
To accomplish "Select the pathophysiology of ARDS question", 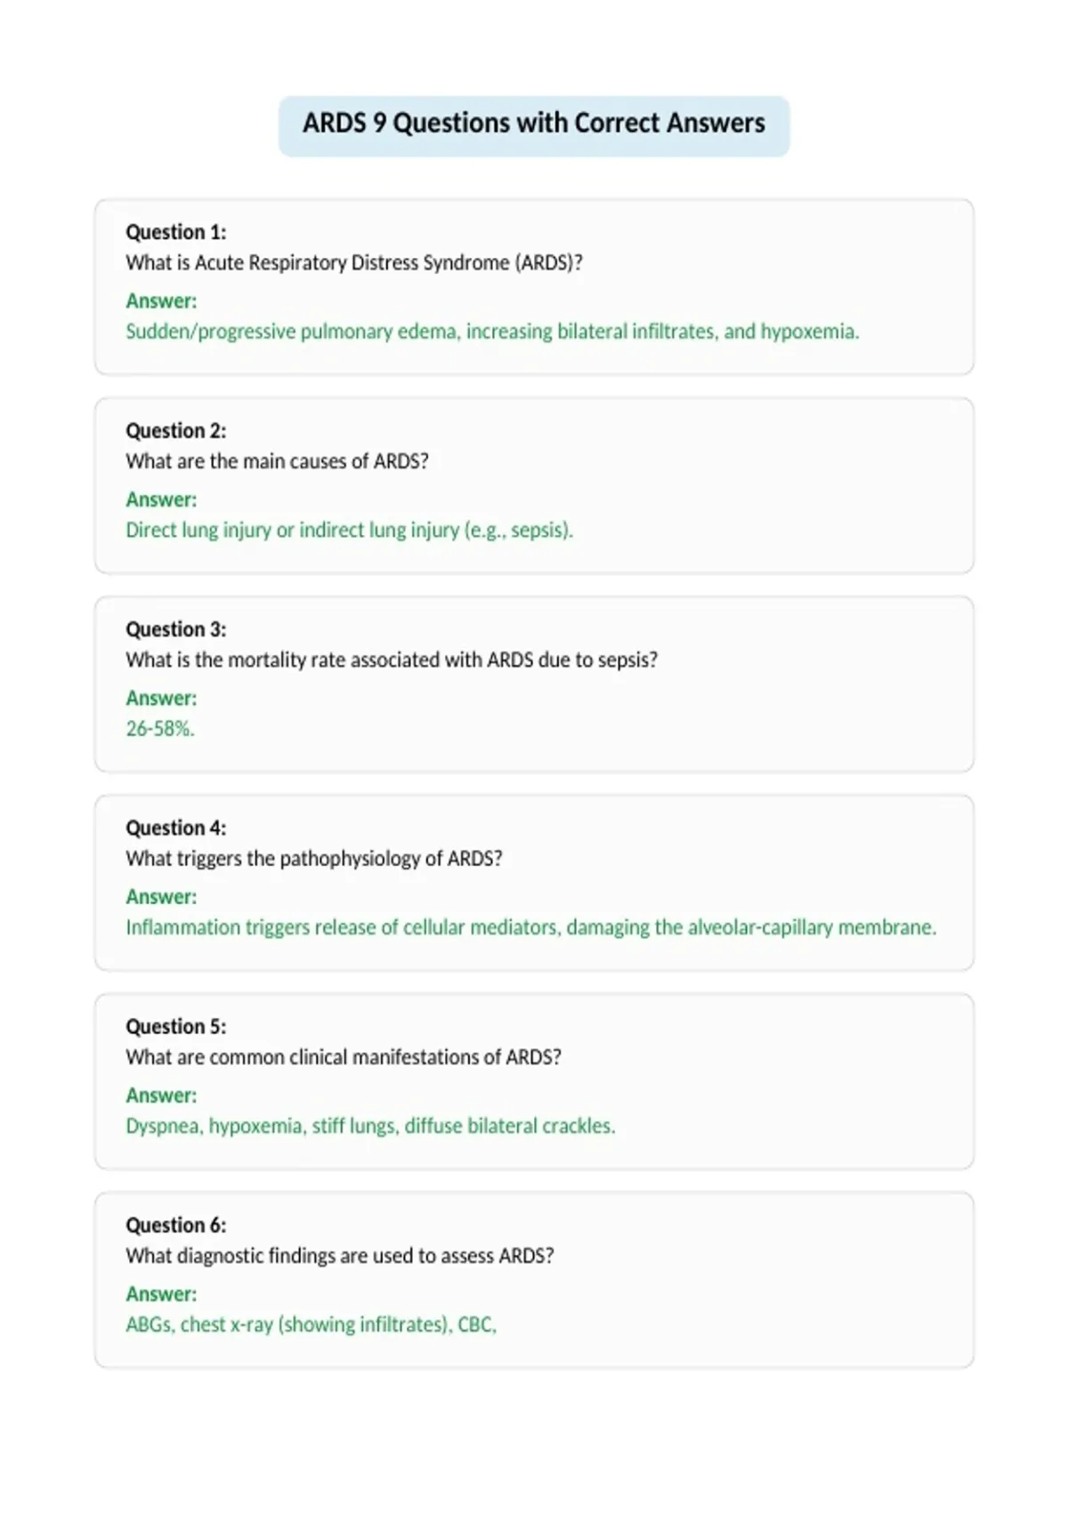I will click(x=314, y=859).
